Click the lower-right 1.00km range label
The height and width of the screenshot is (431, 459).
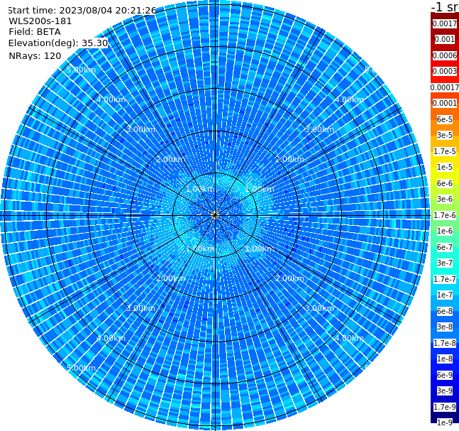click(260, 249)
